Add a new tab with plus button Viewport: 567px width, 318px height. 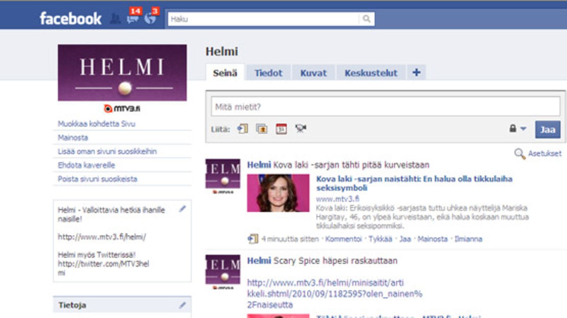click(x=416, y=72)
